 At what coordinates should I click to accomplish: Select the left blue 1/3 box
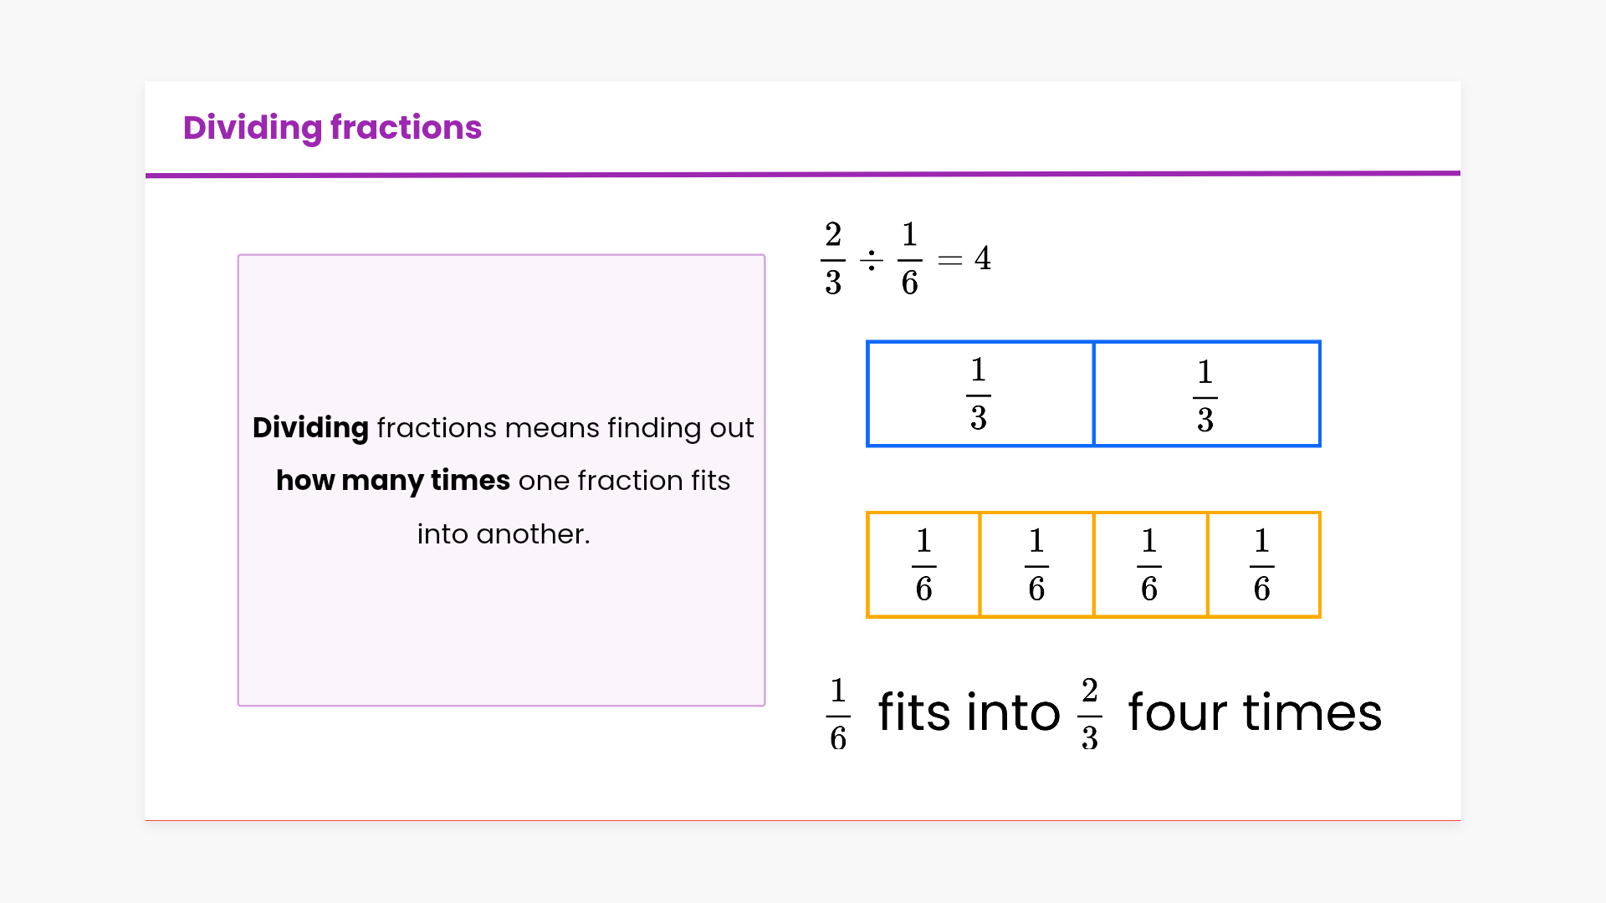980,394
